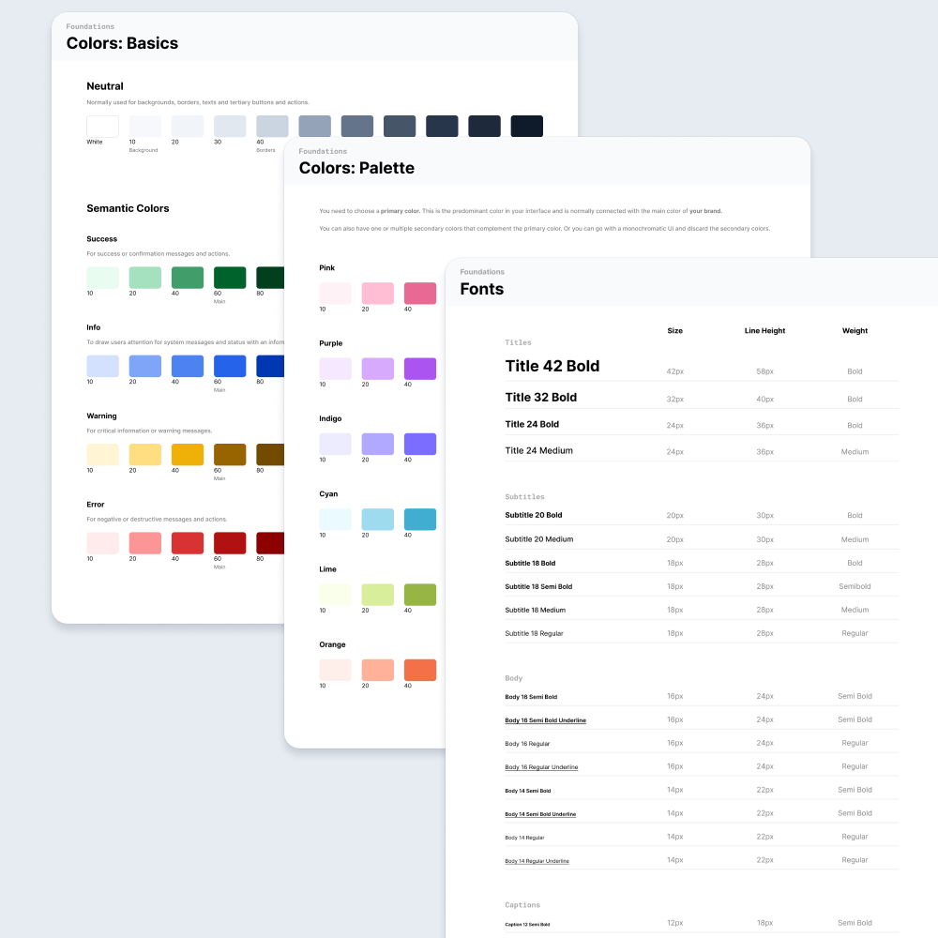
Task: Click the Line Height column header
Action: tap(764, 331)
